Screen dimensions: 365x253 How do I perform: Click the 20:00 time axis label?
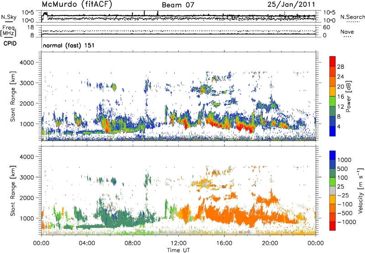coord(270,243)
